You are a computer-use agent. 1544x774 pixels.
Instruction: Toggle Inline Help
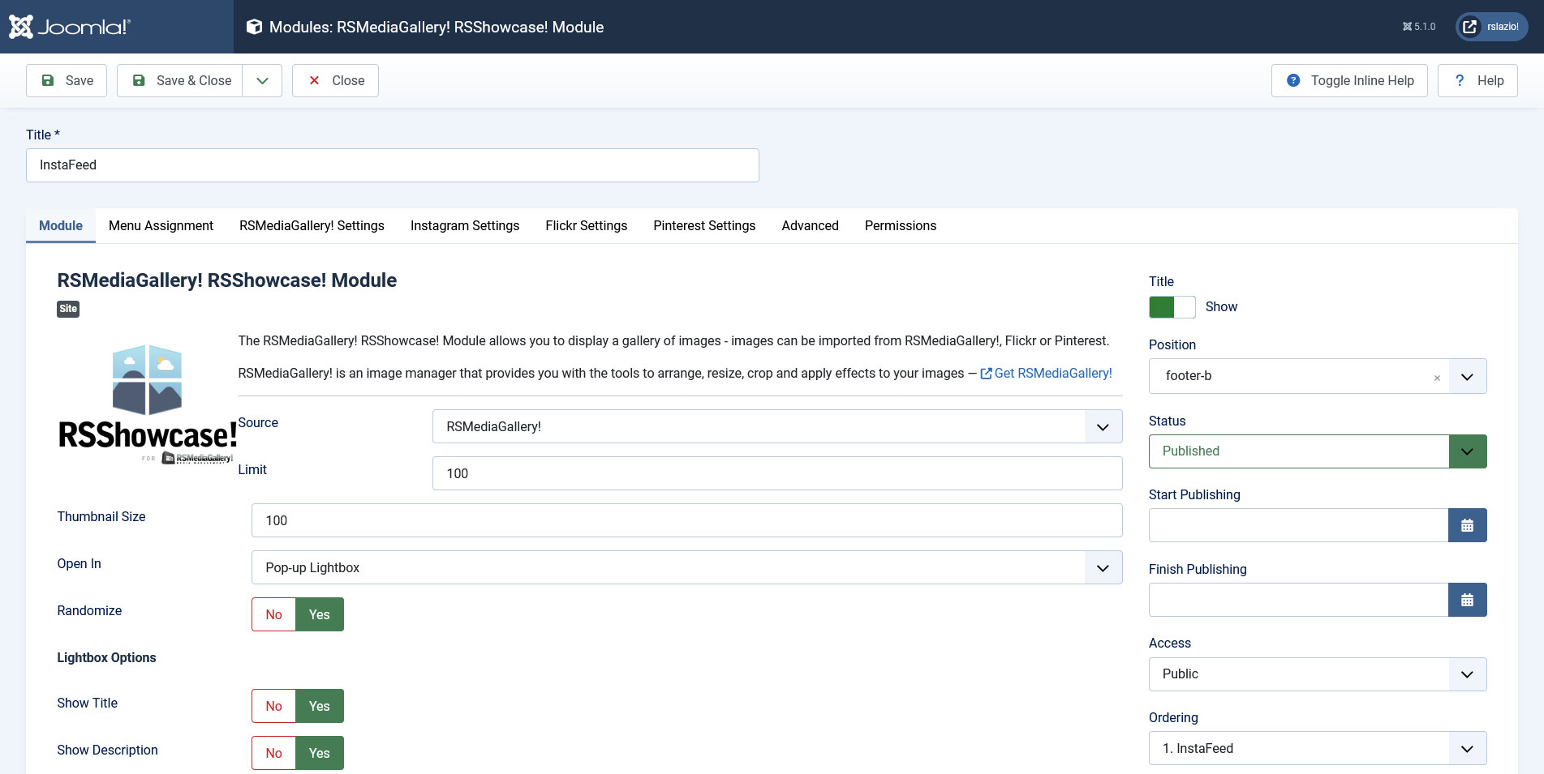(x=1349, y=80)
